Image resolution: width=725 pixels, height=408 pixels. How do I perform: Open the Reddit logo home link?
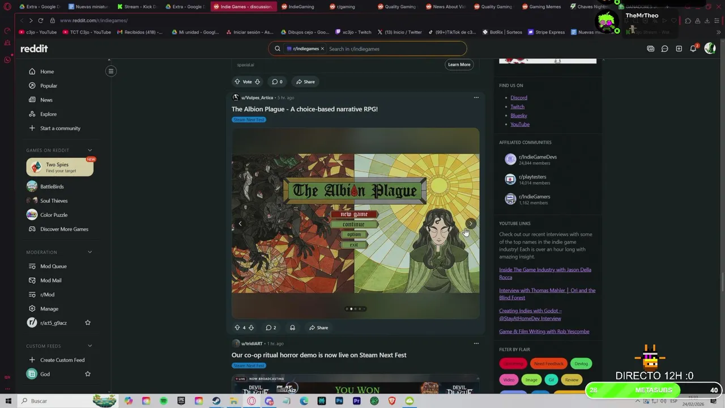coord(34,49)
